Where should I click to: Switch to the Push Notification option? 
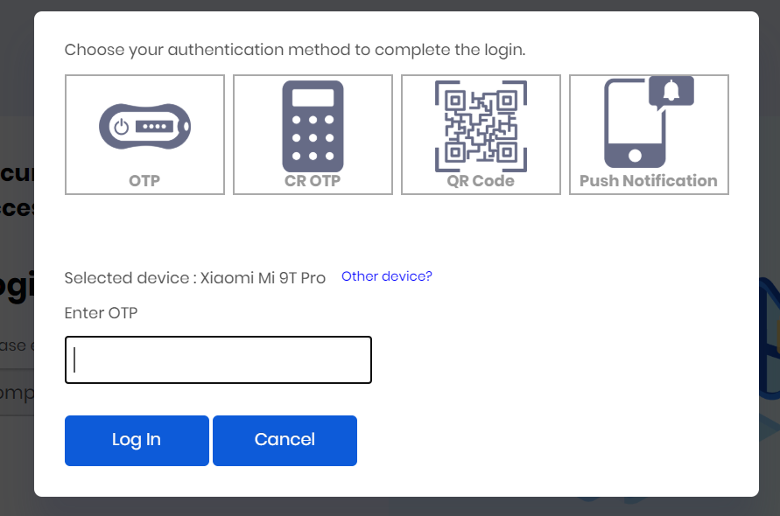pos(649,134)
